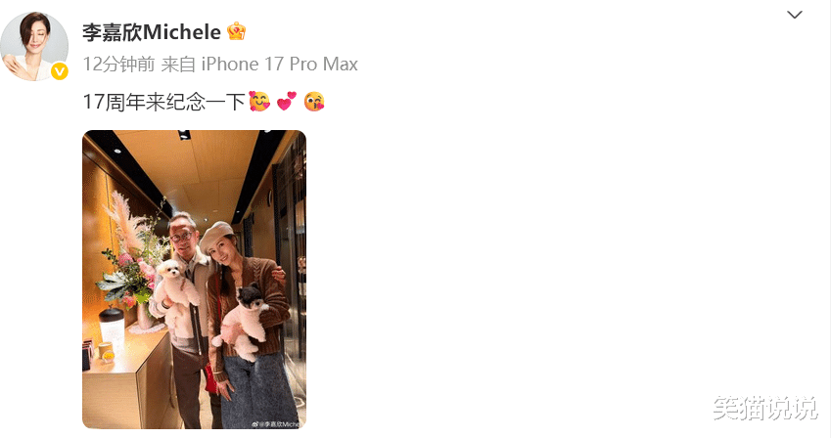Select the post text 17周年来纪念一下
Image resolution: width=831 pixels, height=438 pixels.
(x=163, y=101)
